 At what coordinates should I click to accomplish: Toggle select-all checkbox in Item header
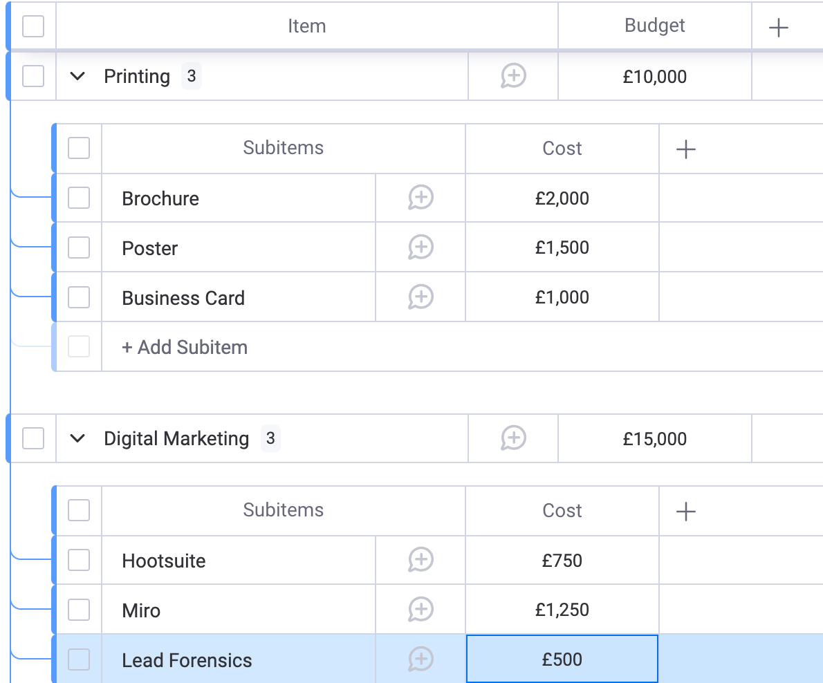[33, 26]
